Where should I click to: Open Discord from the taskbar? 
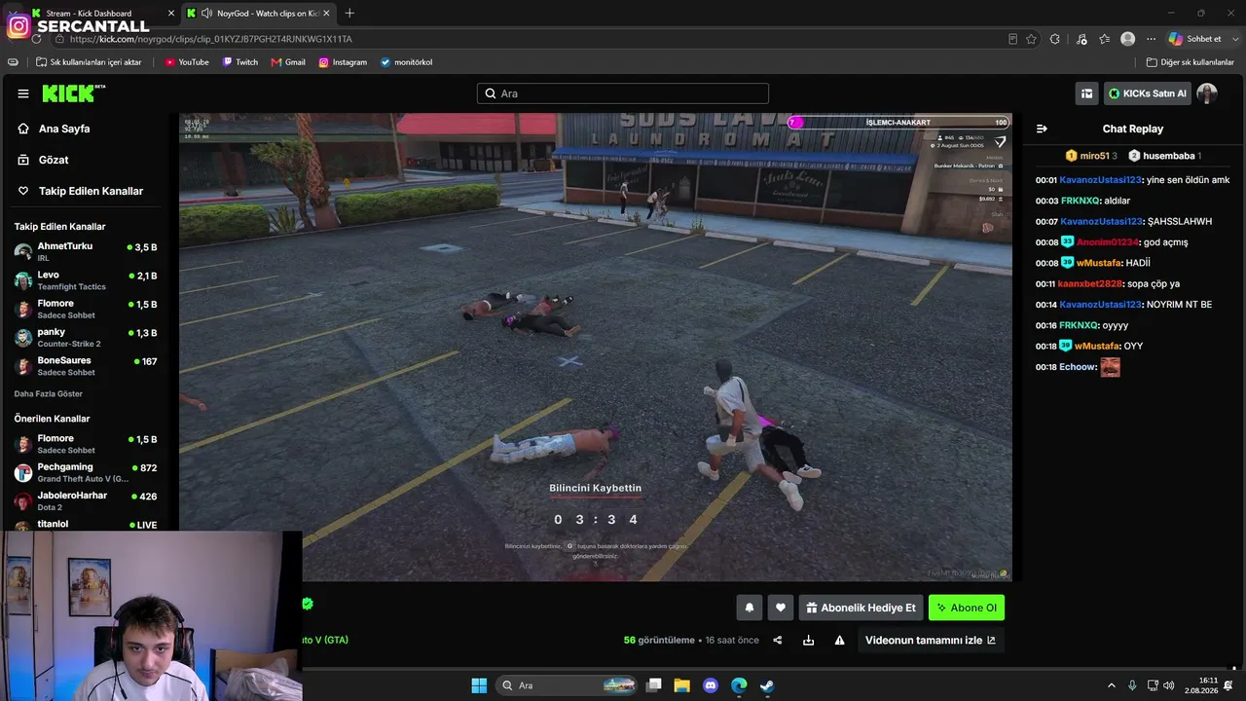(x=711, y=685)
